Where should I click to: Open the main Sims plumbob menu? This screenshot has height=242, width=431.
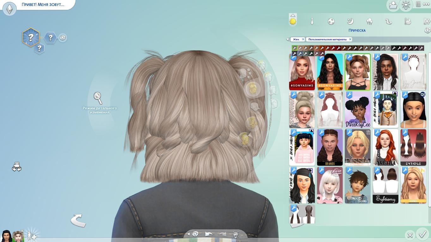click(9, 9)
